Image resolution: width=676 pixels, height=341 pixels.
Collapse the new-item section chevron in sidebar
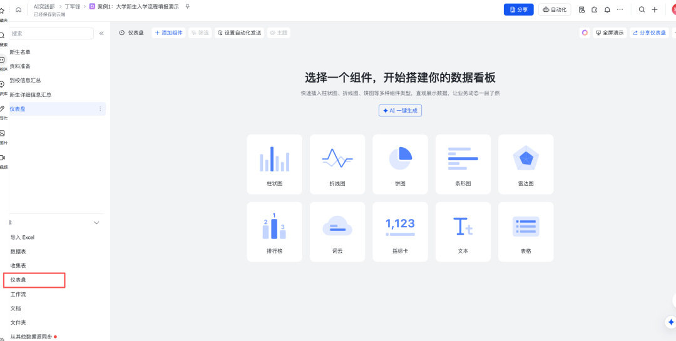[96, 223]
